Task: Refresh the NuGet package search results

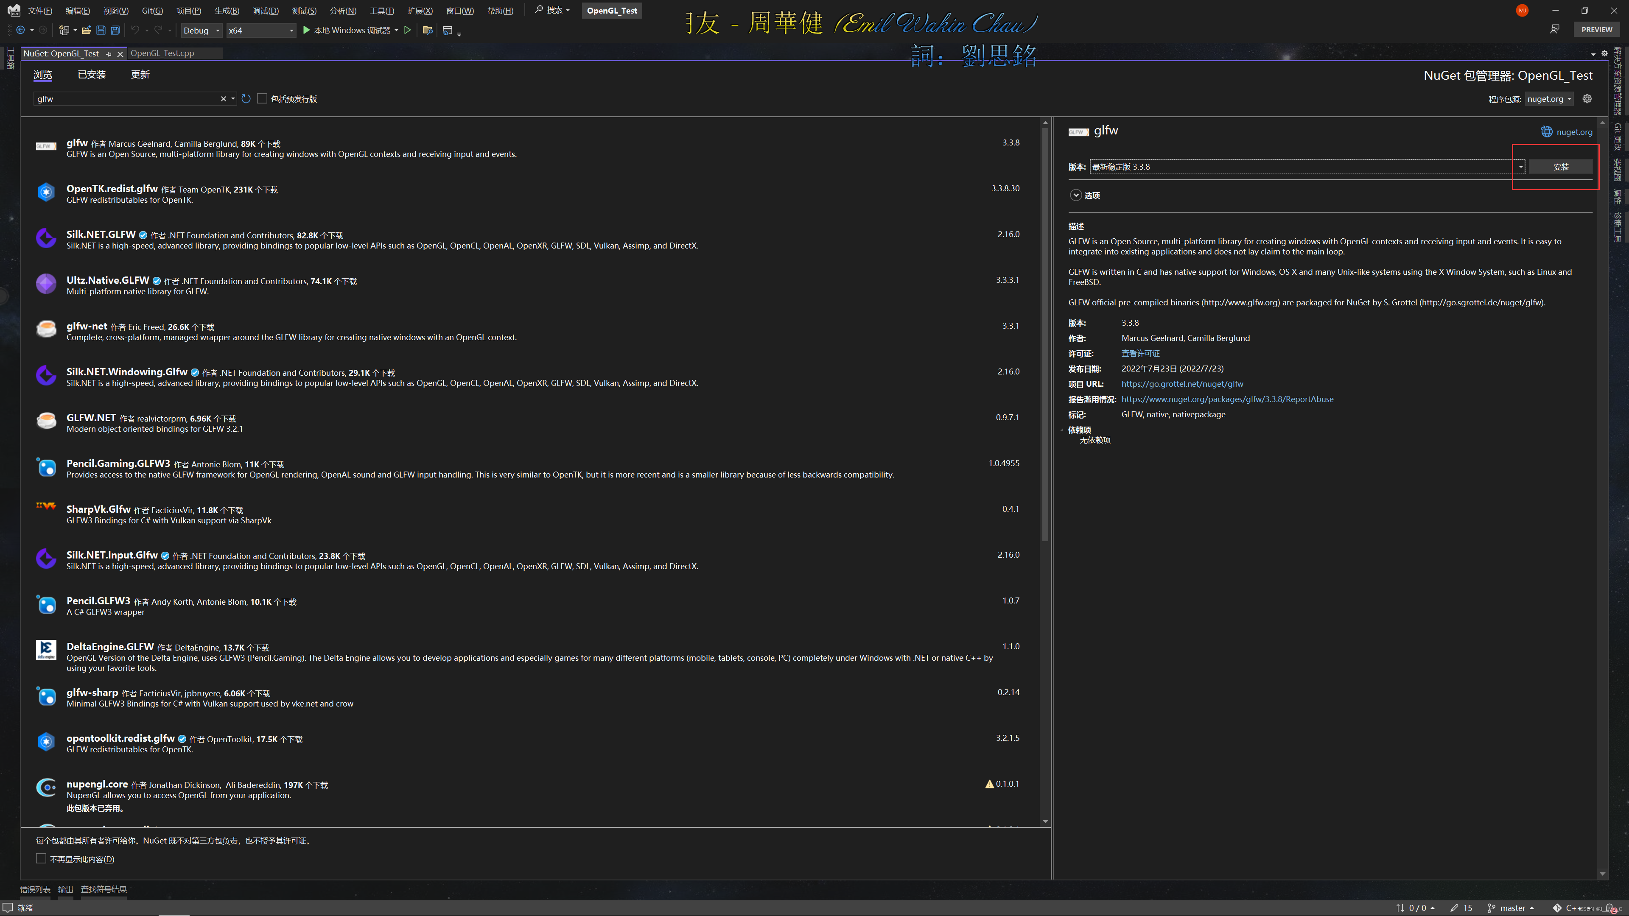Action: [x=246, y=99]
